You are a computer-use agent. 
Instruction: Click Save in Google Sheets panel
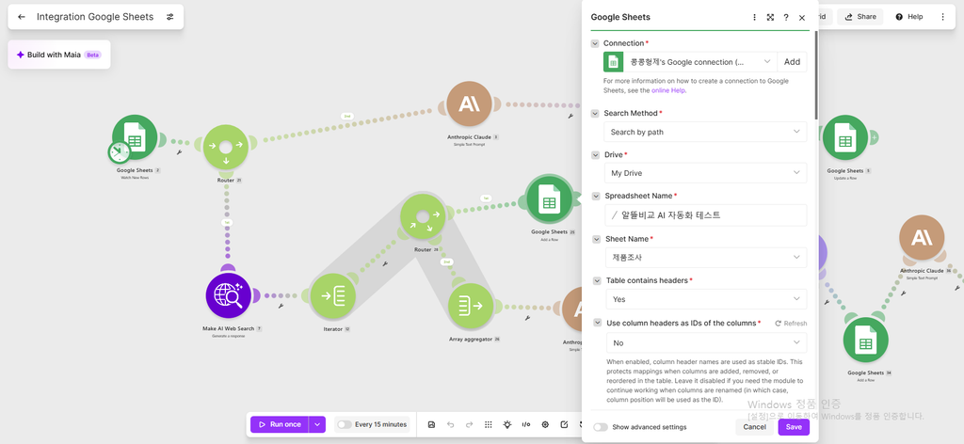coord(794,427)
